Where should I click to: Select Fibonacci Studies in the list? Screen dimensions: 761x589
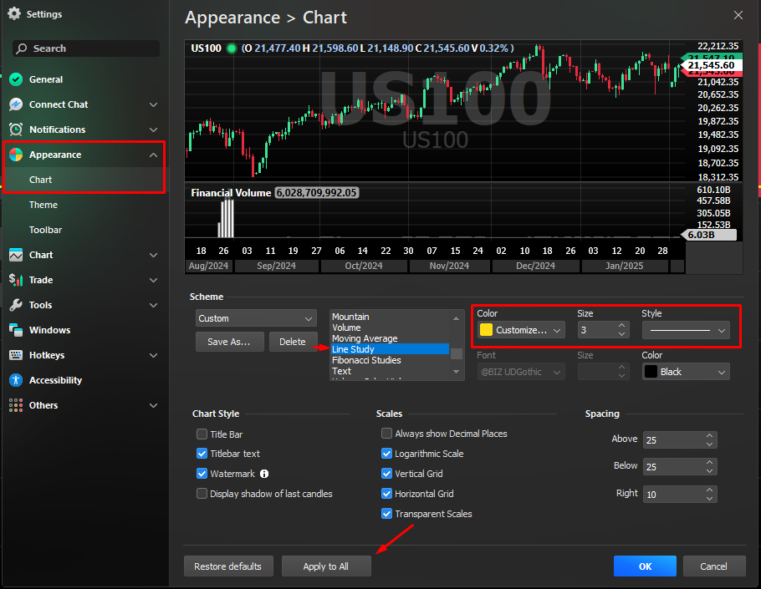click(366, 360)
